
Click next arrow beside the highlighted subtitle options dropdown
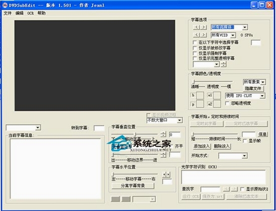tap(203, 27)
